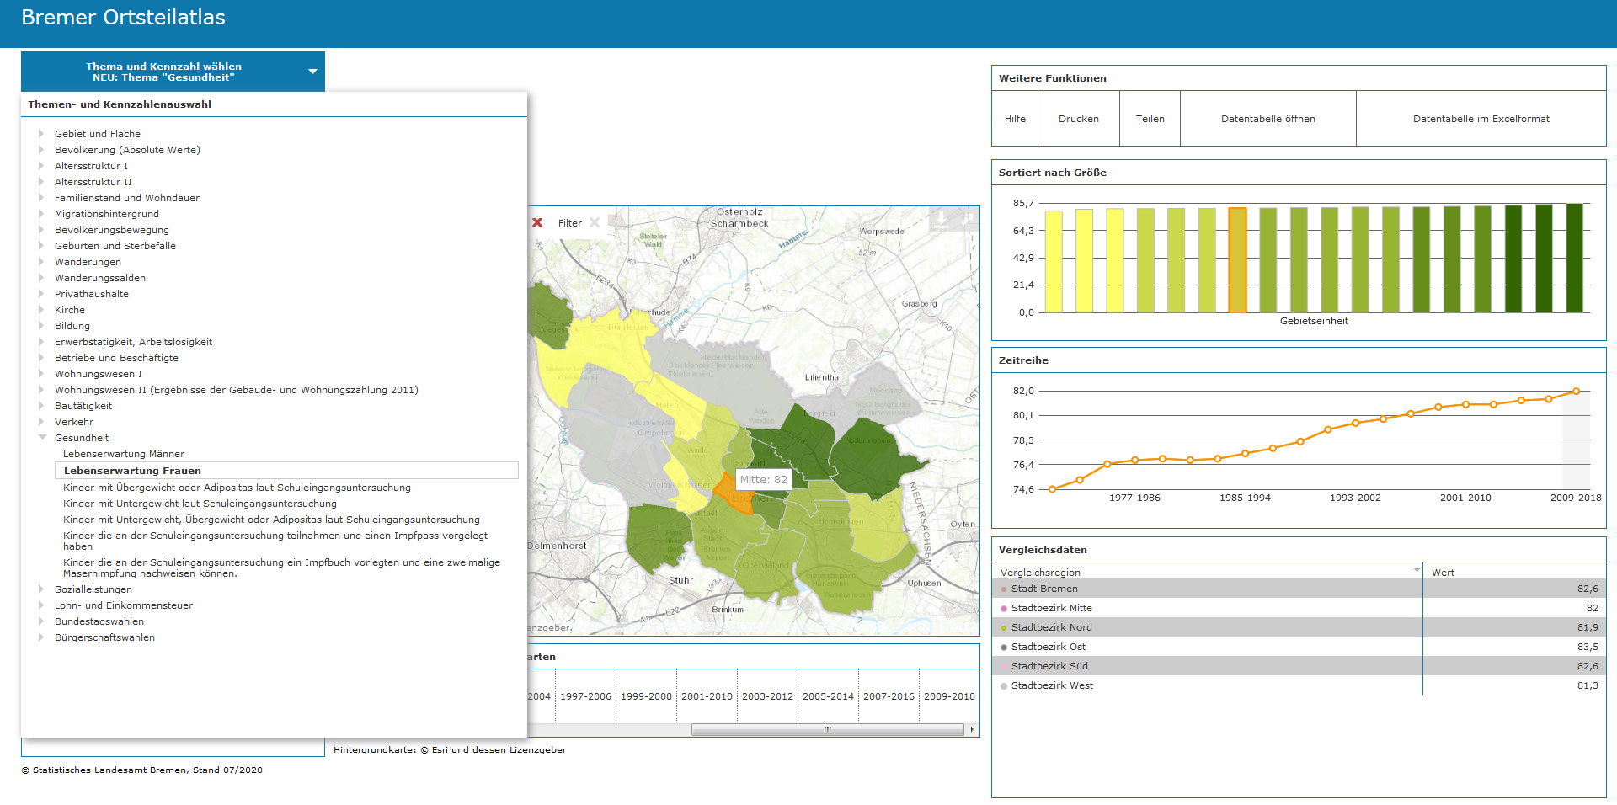Click the last data point of the Zeitreihe line
This screenshot has width=1617, height=805.
click(x=1576, y=392)
